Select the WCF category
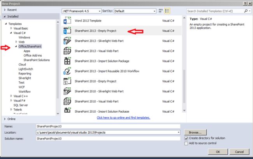Viewport: 253px width, 159px height. pos(21,87)
